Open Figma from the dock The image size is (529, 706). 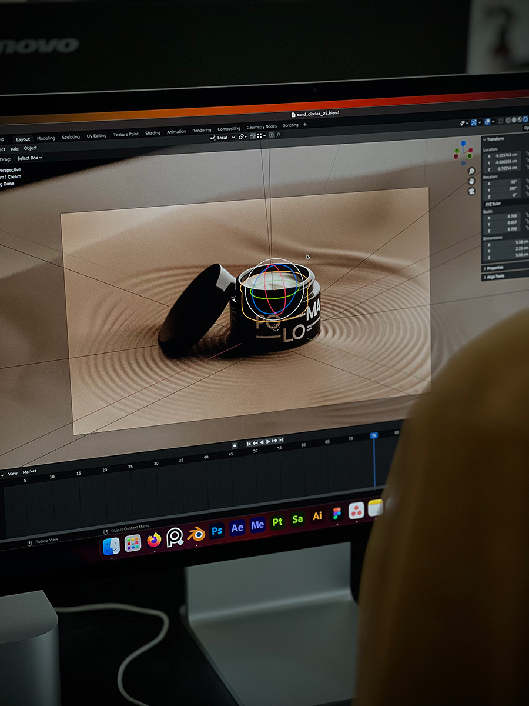click(337, 514)
